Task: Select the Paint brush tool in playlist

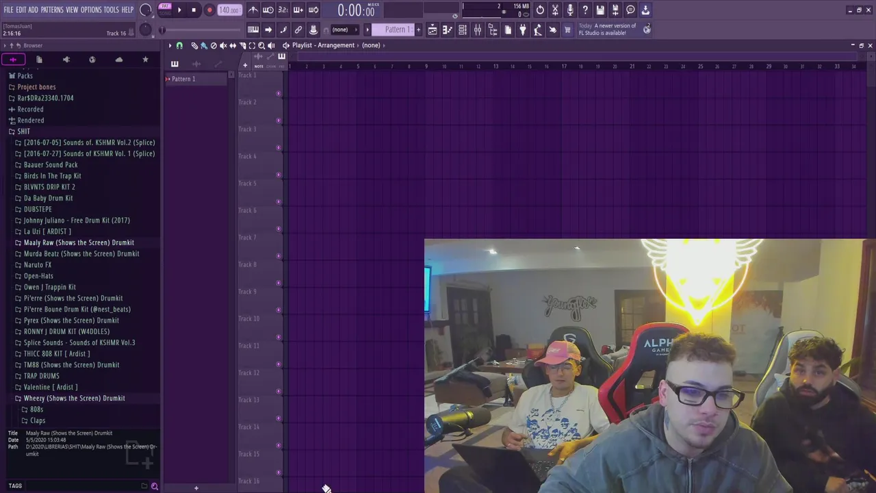Action: click(x=204, y=45)
